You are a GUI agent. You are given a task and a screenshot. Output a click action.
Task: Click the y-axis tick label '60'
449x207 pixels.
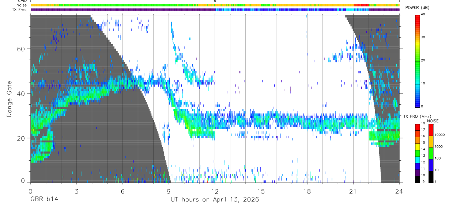[x=22, y=49]
